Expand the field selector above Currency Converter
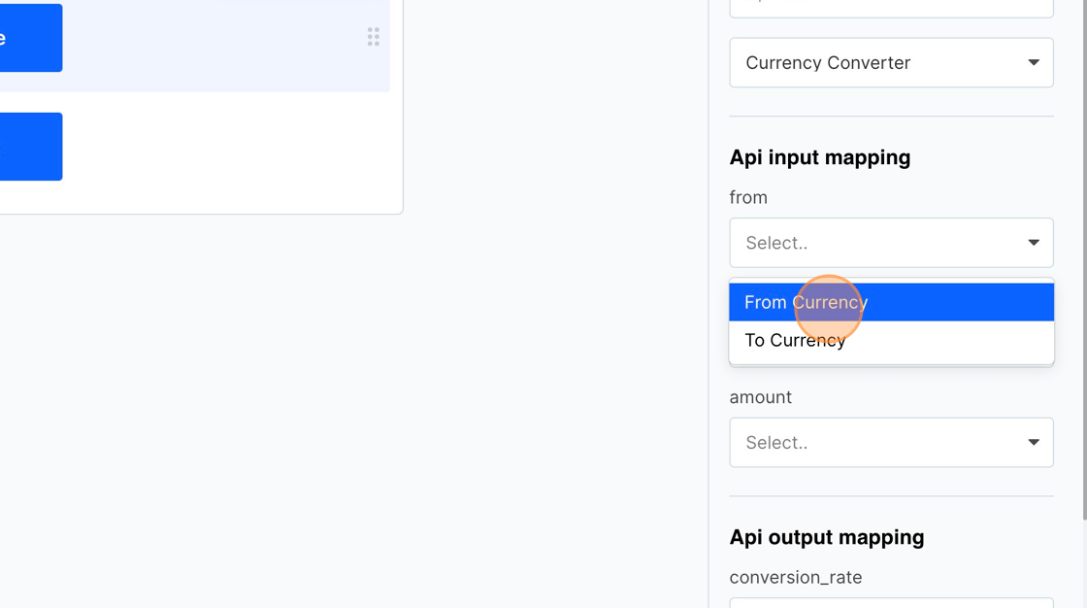The image size is (1087, 608). point(891,5)
